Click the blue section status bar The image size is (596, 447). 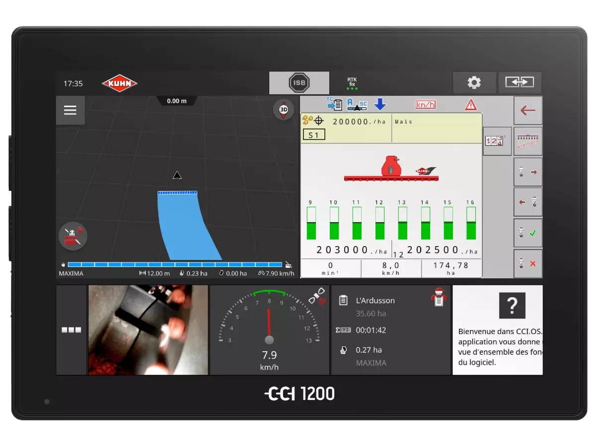coord(175,264)
